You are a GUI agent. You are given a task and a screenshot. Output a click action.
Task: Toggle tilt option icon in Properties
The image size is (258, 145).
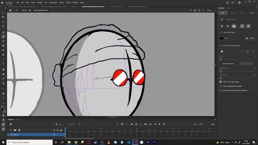click(x=248, y=26)
